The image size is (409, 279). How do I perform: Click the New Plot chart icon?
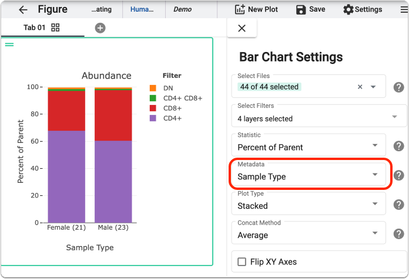pyautogui.click(x=240, y=9)
